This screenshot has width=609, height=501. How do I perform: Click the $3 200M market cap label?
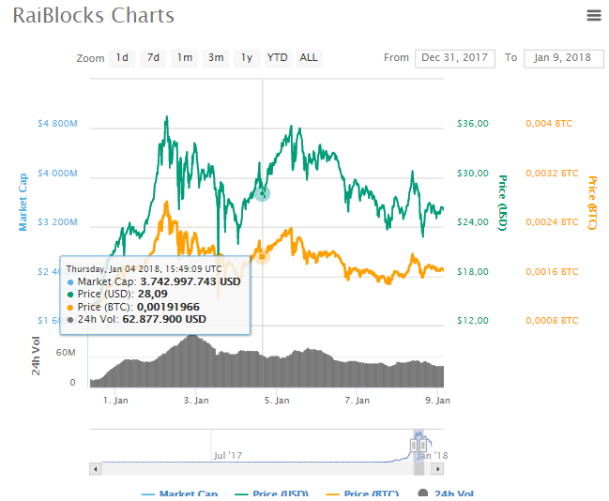click(57, 222)
